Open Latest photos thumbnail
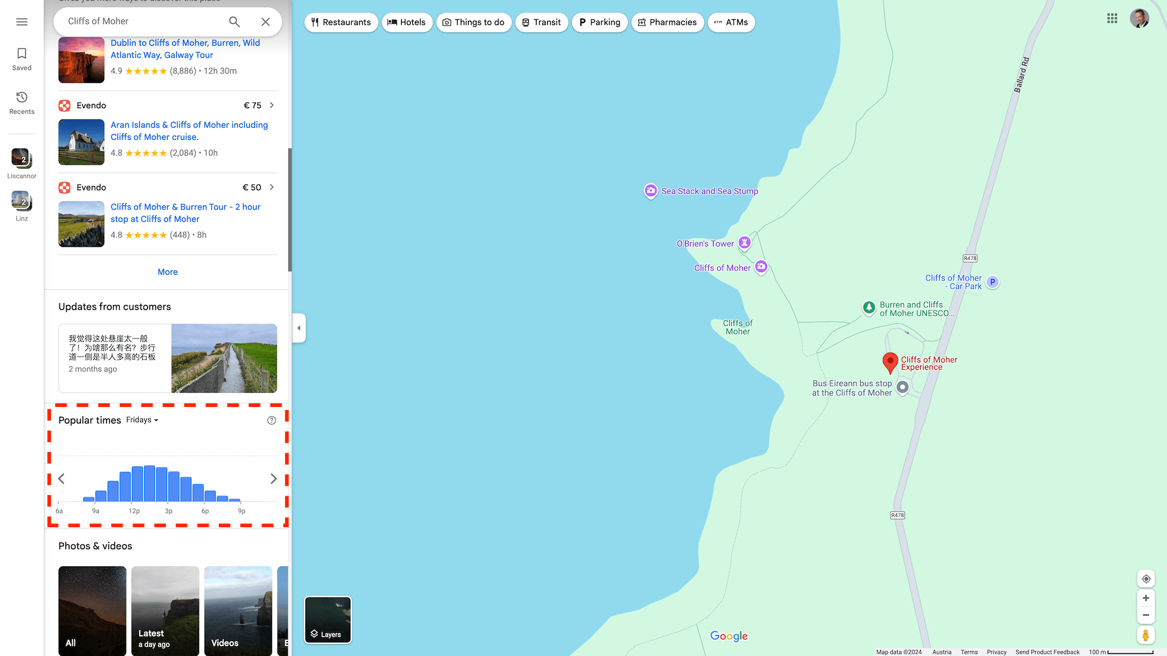 (x=165, y=611)
